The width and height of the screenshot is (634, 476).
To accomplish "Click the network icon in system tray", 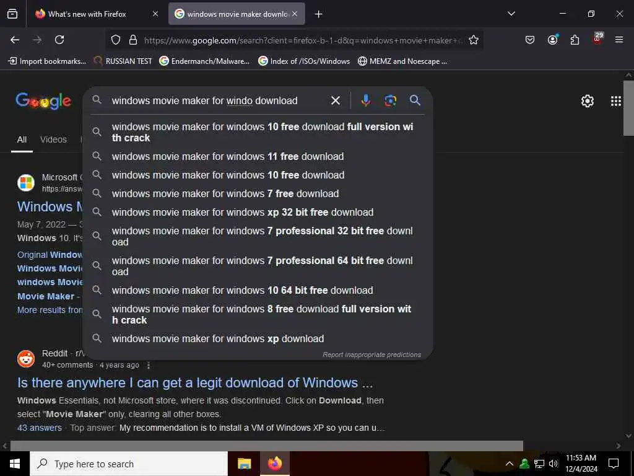I will pos(539,464).
